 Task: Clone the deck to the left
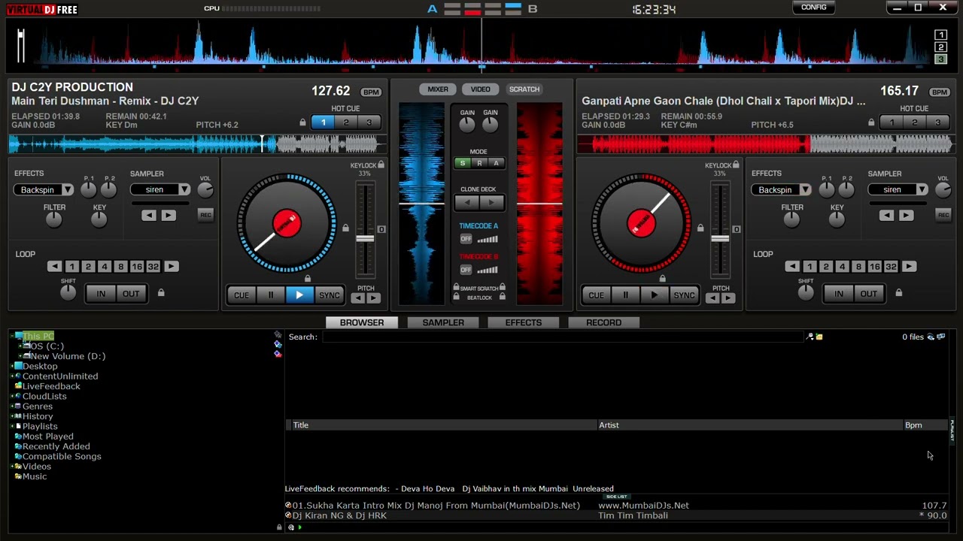467,203
